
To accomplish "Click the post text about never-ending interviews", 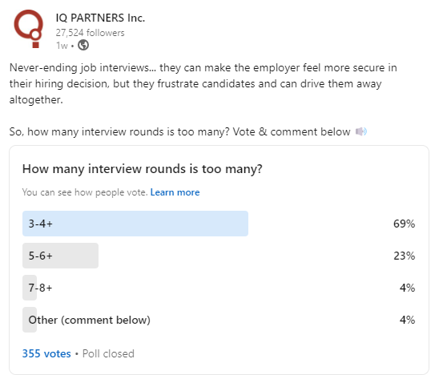I will point(203,84).
